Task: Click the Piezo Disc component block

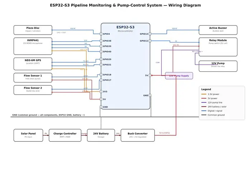Action: click(33, 30)
